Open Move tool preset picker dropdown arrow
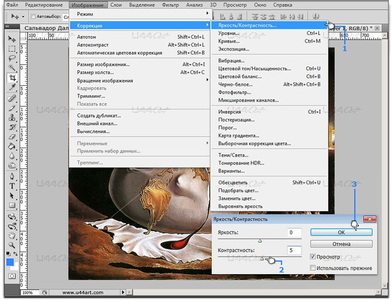The width and height of the screenshot is (392, 300). (23, 17)
